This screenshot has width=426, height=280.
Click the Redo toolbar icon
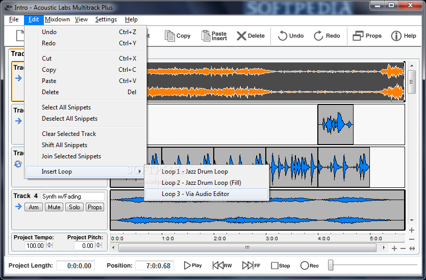point(327,36)
